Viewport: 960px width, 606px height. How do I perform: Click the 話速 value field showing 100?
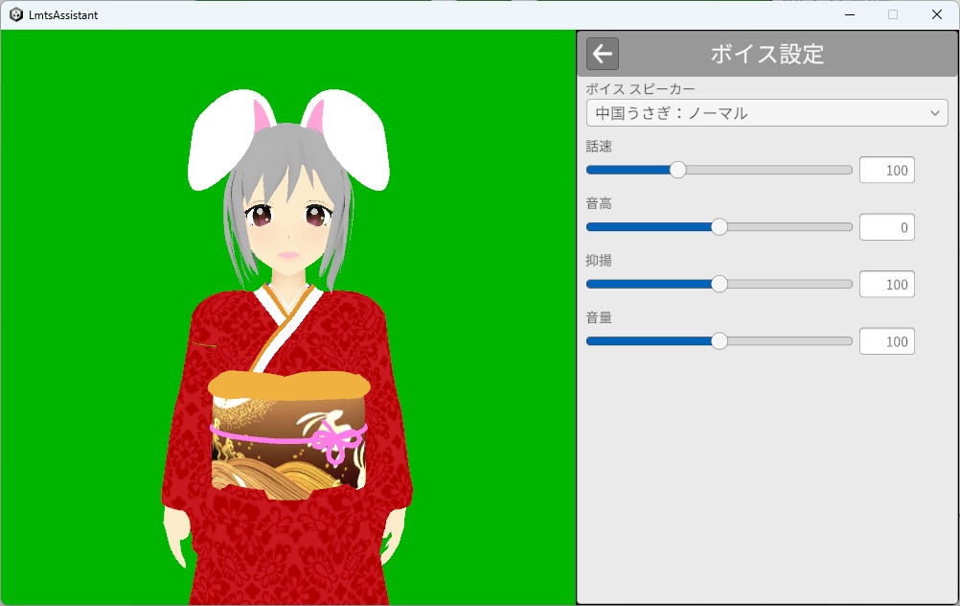886,170
